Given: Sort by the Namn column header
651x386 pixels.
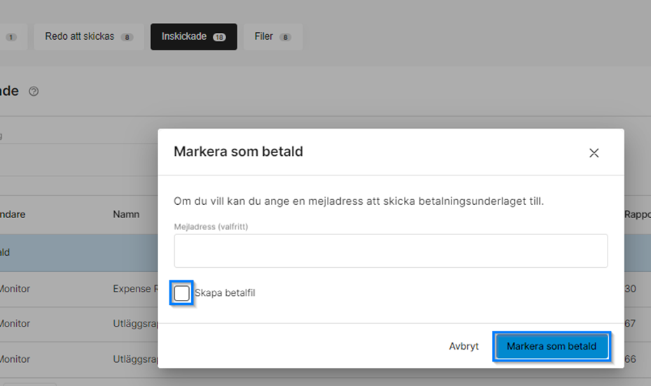Looking at the screenshot, I should coord(126,215).
